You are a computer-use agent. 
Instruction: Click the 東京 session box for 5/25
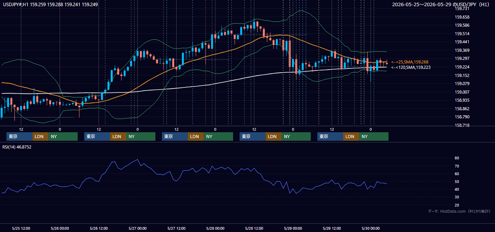click(19, 136)
